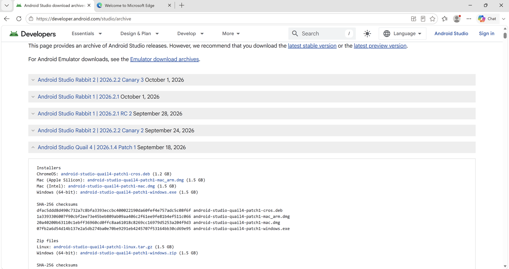509x269 pixels.
Task: Download android-studio-quail4-patch1-mac_arm.dmg
Action: click(136, 180)
